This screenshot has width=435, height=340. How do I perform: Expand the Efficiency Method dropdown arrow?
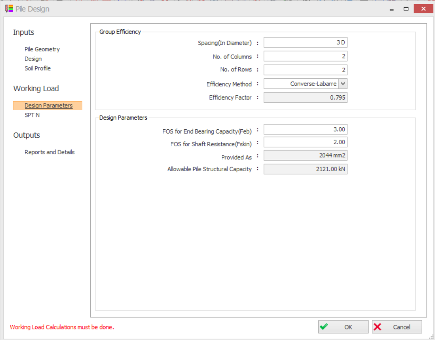tap(343, 84)
